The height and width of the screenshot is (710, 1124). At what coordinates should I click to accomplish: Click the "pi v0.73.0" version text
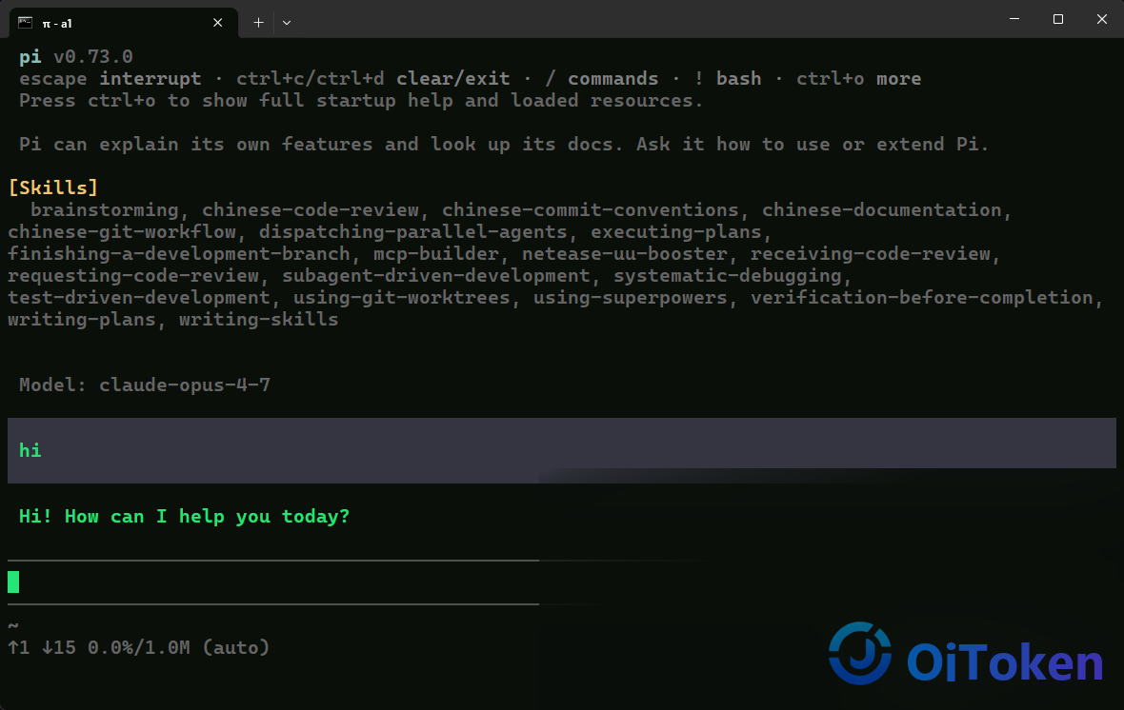point(76,56)
